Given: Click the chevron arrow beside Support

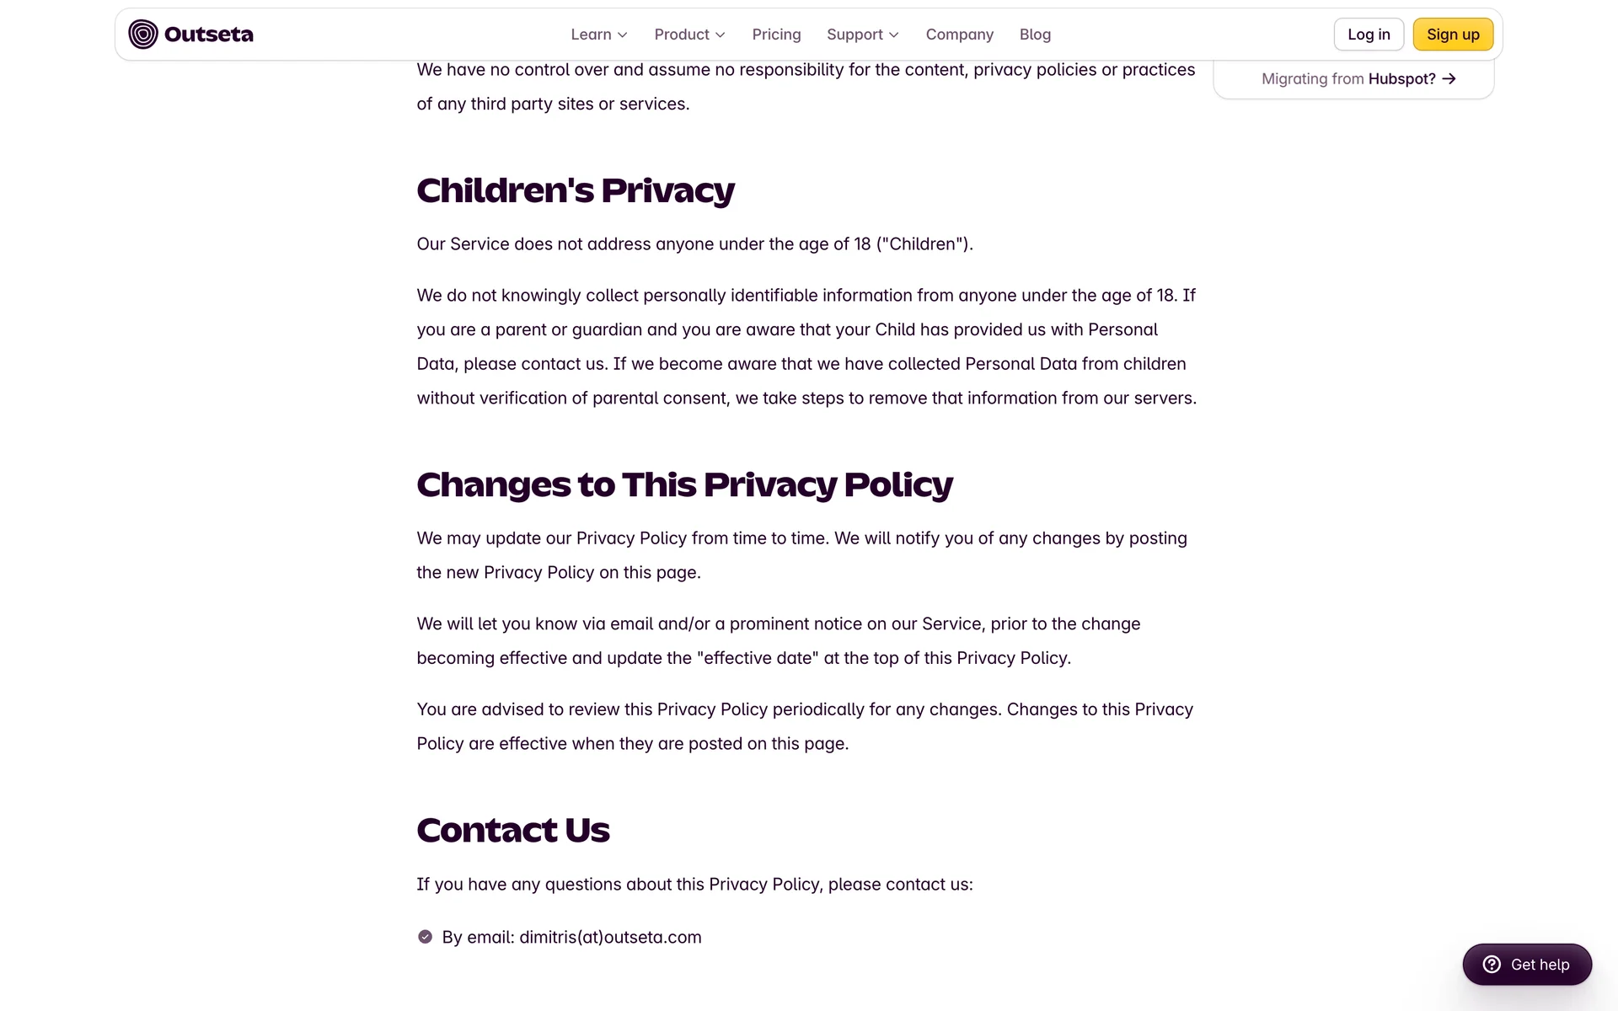Looking at the screenshot, I should click(894, 35).
